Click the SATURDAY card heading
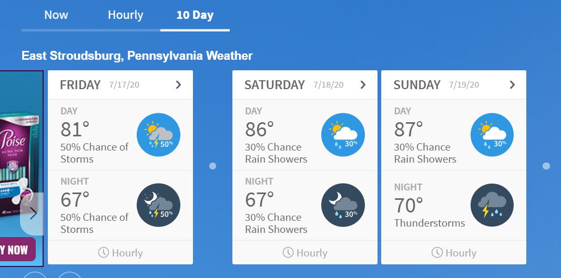561x278 pixels. [274, 85]
